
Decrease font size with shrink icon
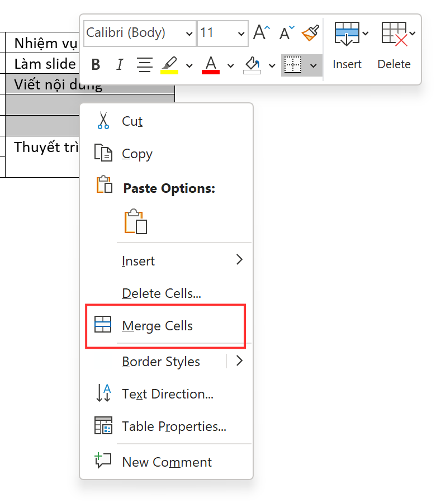point(286,33)
